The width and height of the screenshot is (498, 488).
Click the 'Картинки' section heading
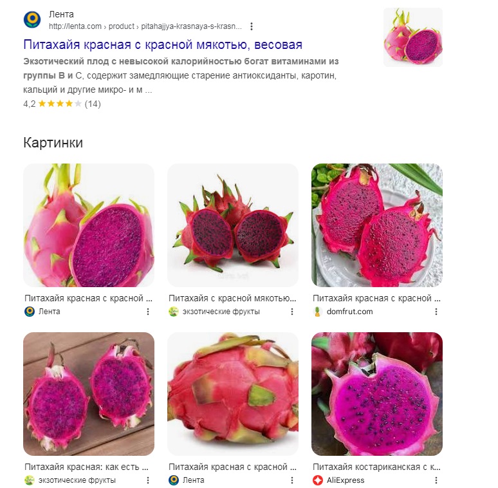pos(53,143)
